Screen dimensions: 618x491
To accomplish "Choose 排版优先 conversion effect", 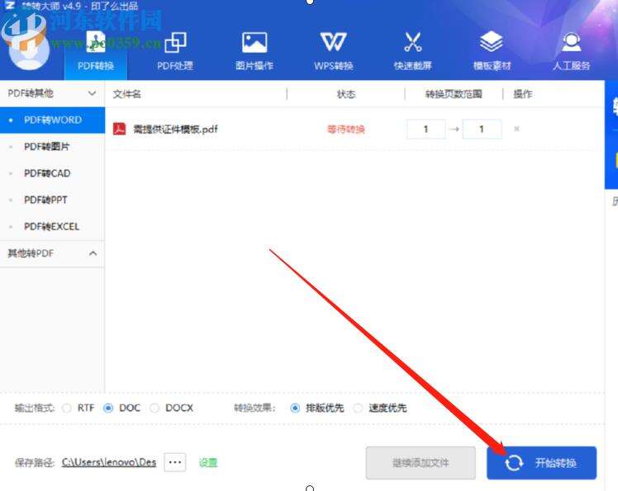I will coord(295,408).
